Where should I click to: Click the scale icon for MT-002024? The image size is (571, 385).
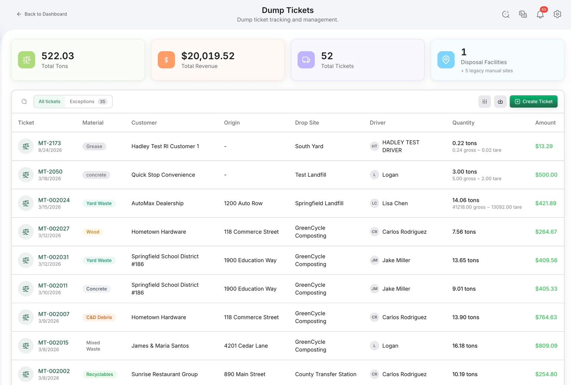26,203
